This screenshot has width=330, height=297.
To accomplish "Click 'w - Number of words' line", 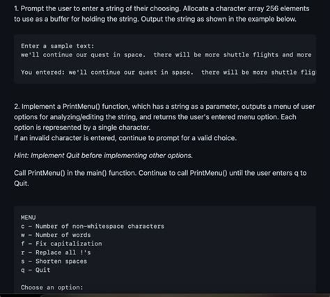I will (x=56, y=235).
